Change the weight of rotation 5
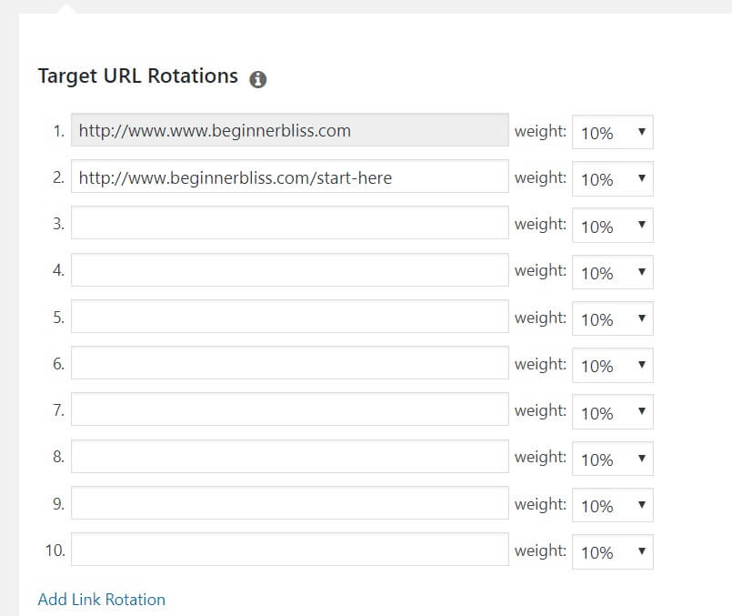This screenshot has width=732, height=616. click(x=612, y=318)
